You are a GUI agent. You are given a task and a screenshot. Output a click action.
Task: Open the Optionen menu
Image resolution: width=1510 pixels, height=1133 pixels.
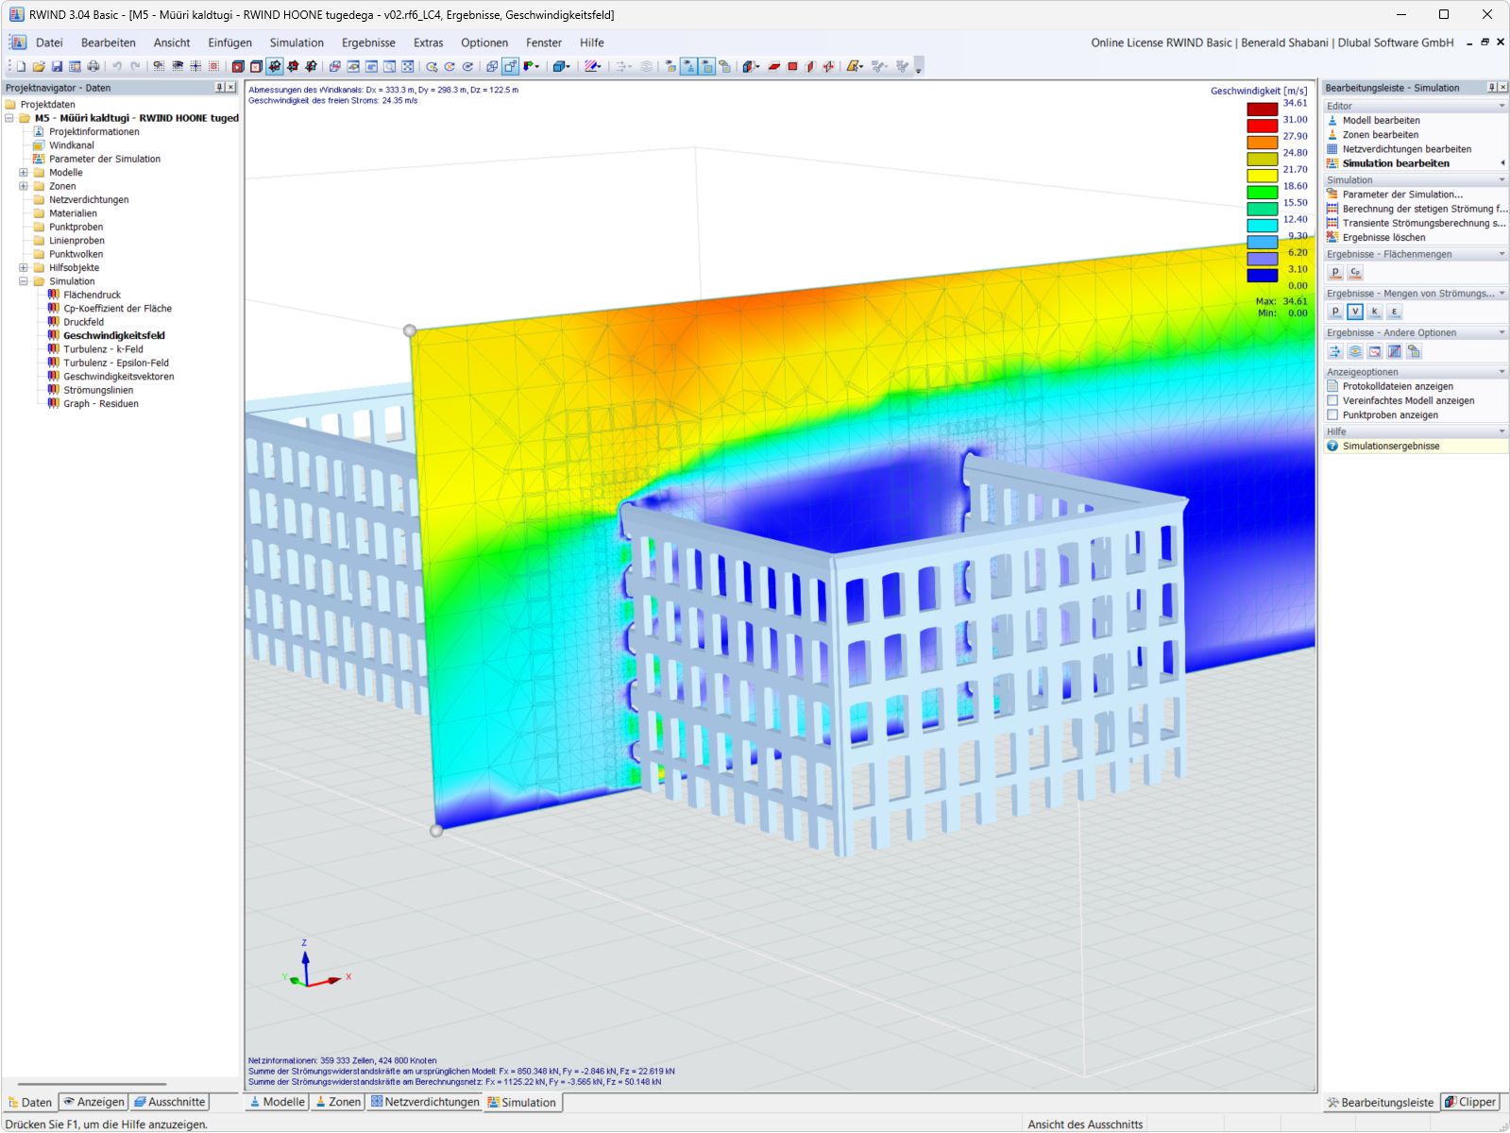pyautogui.click(x=484, y=42)
